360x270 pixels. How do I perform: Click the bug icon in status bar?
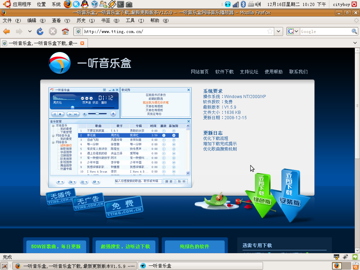click(346, 257)
